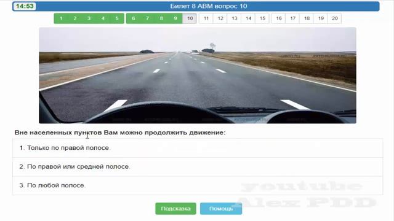Click the road photo illustration

(x=198, y=75)
